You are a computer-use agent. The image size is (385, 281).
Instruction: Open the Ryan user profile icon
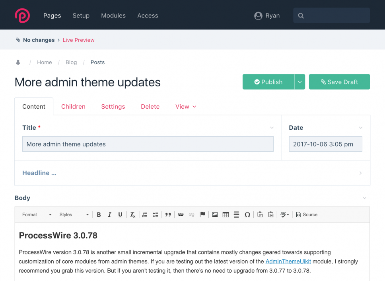point(258,16)
